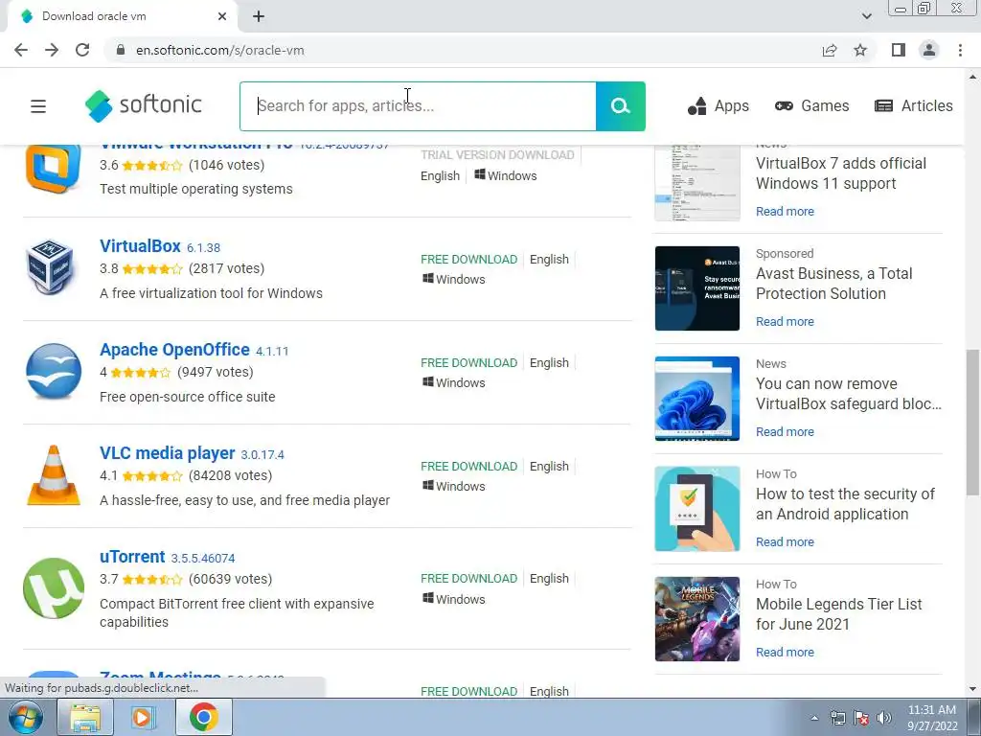Click FREE DOWNLOAD for Apache OpenOffice
Image resolution: width=981 pixels, height=736 pixels.
point(468,363)
